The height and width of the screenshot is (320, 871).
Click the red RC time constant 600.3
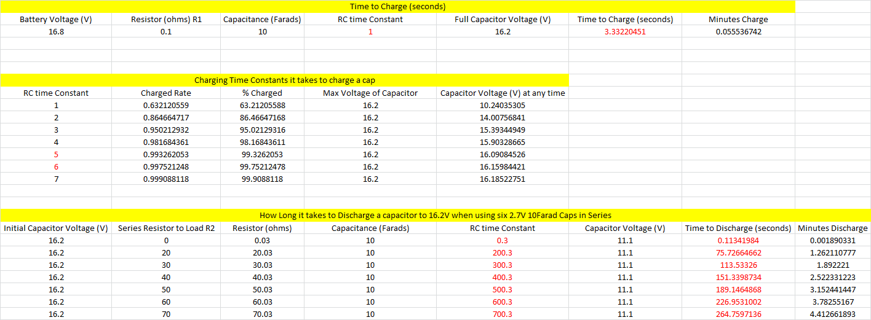click(x=503, y=302)
